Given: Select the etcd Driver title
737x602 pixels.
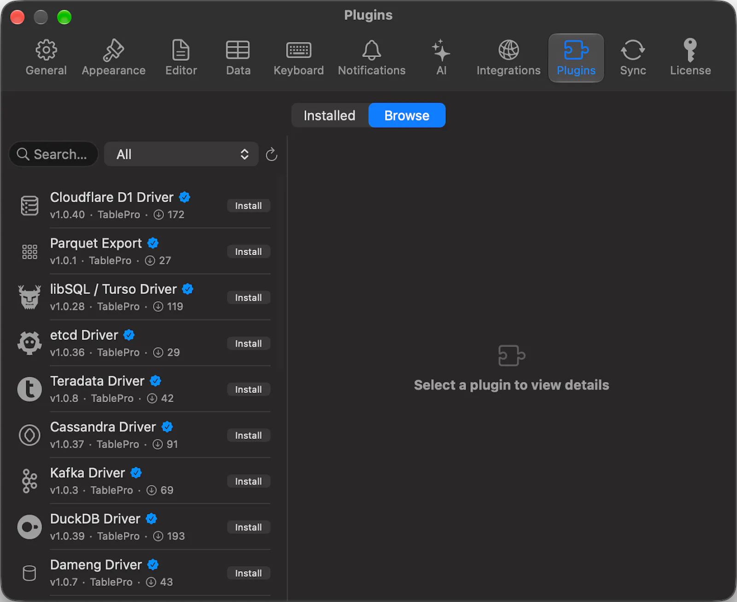Looking at the screenshot, I should [84, 335].
